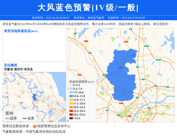Select the 5.4~7.9 legend color swatch

pos(71,89)
